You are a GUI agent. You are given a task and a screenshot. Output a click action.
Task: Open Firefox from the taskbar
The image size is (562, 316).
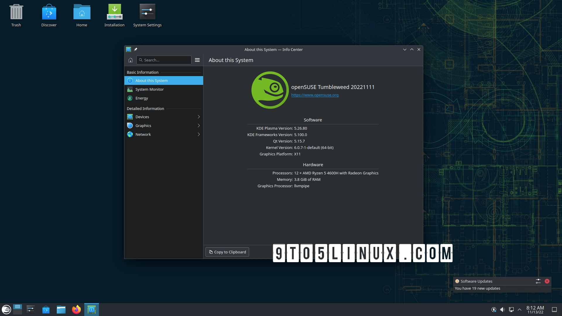pyautogui.click(x=76, y=309)
